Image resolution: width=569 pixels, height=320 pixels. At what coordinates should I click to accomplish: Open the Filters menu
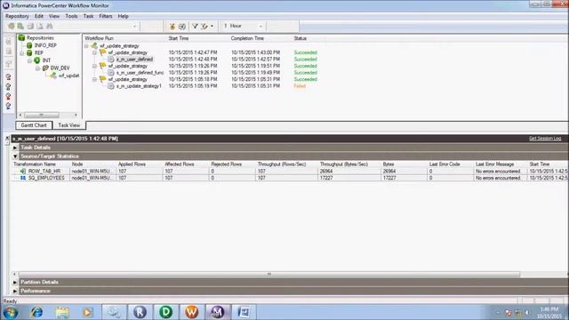point(106,16)
